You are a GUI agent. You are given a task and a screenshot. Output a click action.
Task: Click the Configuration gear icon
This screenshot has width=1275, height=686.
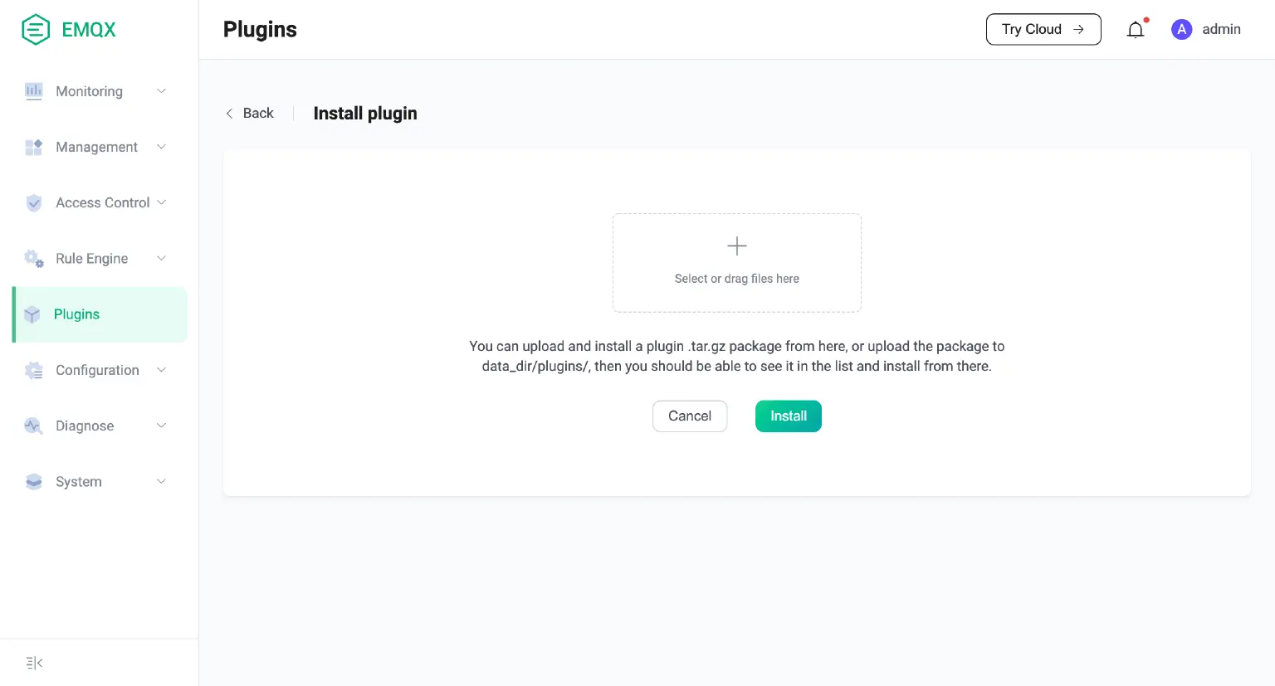pyautogui.click(x=33, y=371)
